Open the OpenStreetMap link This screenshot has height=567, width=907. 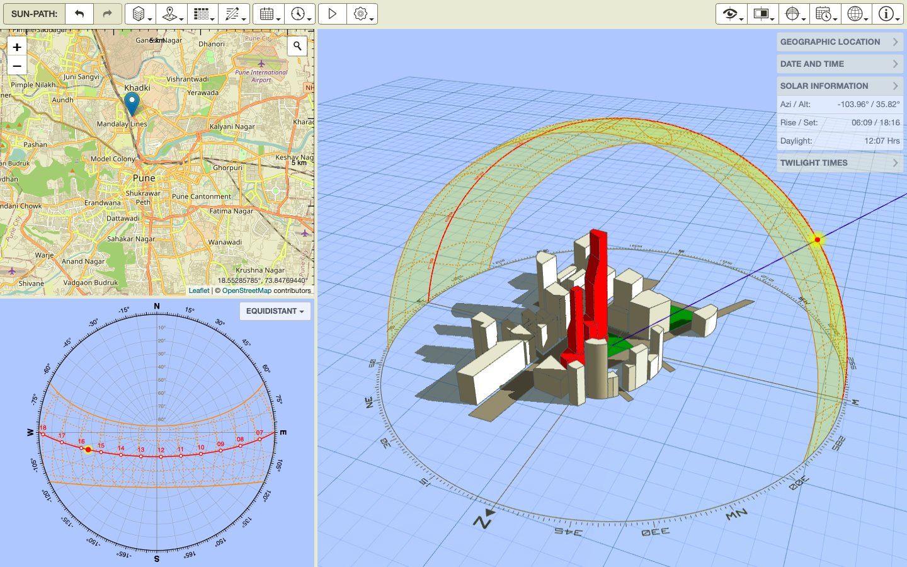click(247, 290)
